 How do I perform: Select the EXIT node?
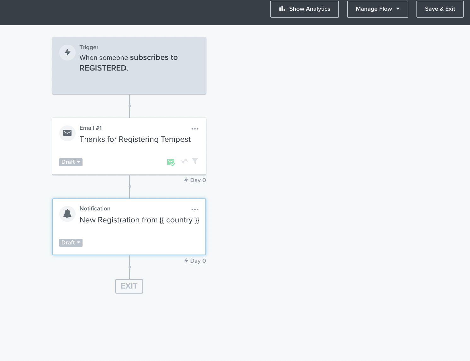pyautogui.click(x=129, y=286)
